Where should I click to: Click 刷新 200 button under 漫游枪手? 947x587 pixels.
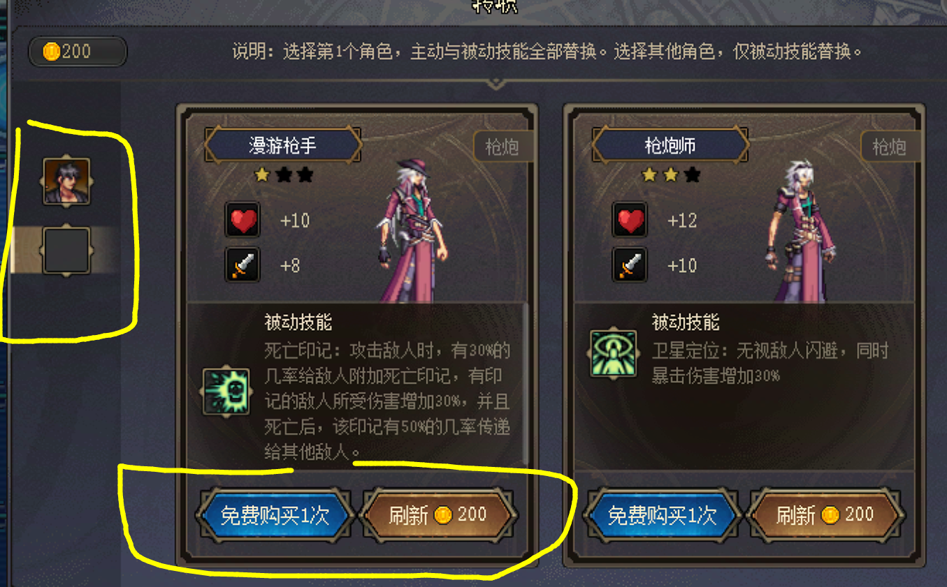pos(438,515)
